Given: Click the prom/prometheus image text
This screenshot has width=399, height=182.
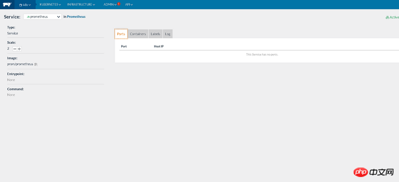Looking at the screenshot, I should [x=20, y=64].
